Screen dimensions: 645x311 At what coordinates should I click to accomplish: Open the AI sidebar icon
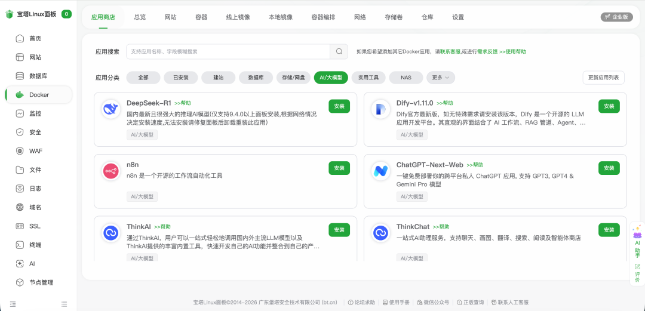pos(20,264)
